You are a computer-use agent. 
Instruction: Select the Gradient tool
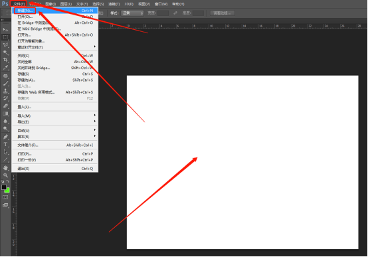[x=5, y=114]
